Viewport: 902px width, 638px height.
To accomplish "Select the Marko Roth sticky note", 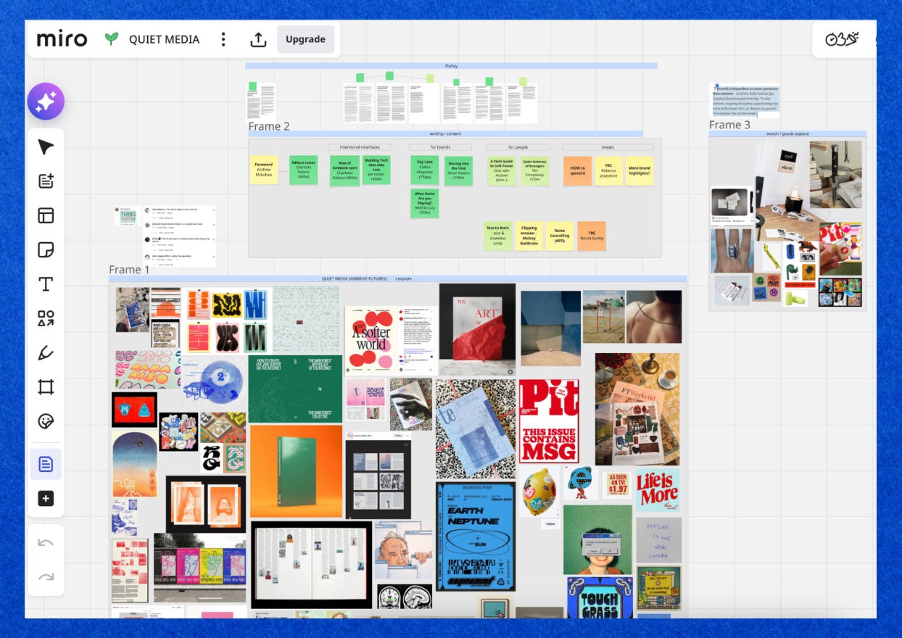I will tap(498, 236).
